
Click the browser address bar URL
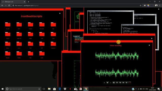pyautogui.click(x=31, y=6)
